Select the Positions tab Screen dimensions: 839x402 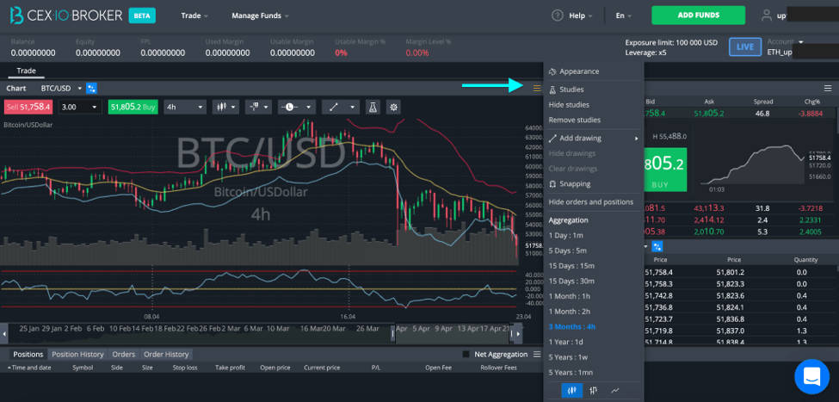pos(28,355)
